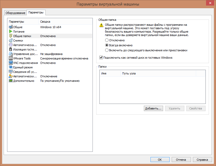
Task: Select the Единый режим list entry
Action: click(x=23, y=67)
